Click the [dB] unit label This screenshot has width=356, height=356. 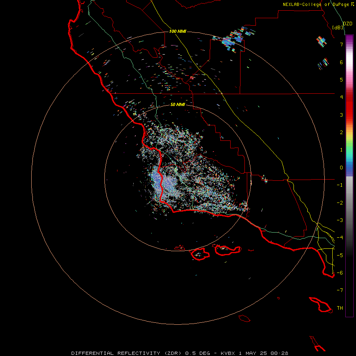pos(338,27)
